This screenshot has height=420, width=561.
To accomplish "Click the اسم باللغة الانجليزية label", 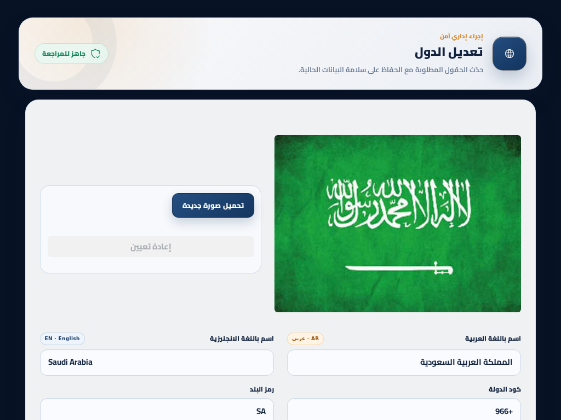I will click(242, 339).
